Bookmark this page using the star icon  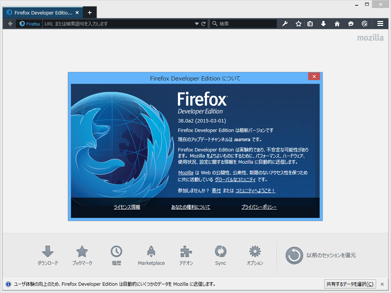[x=298, y=24]
